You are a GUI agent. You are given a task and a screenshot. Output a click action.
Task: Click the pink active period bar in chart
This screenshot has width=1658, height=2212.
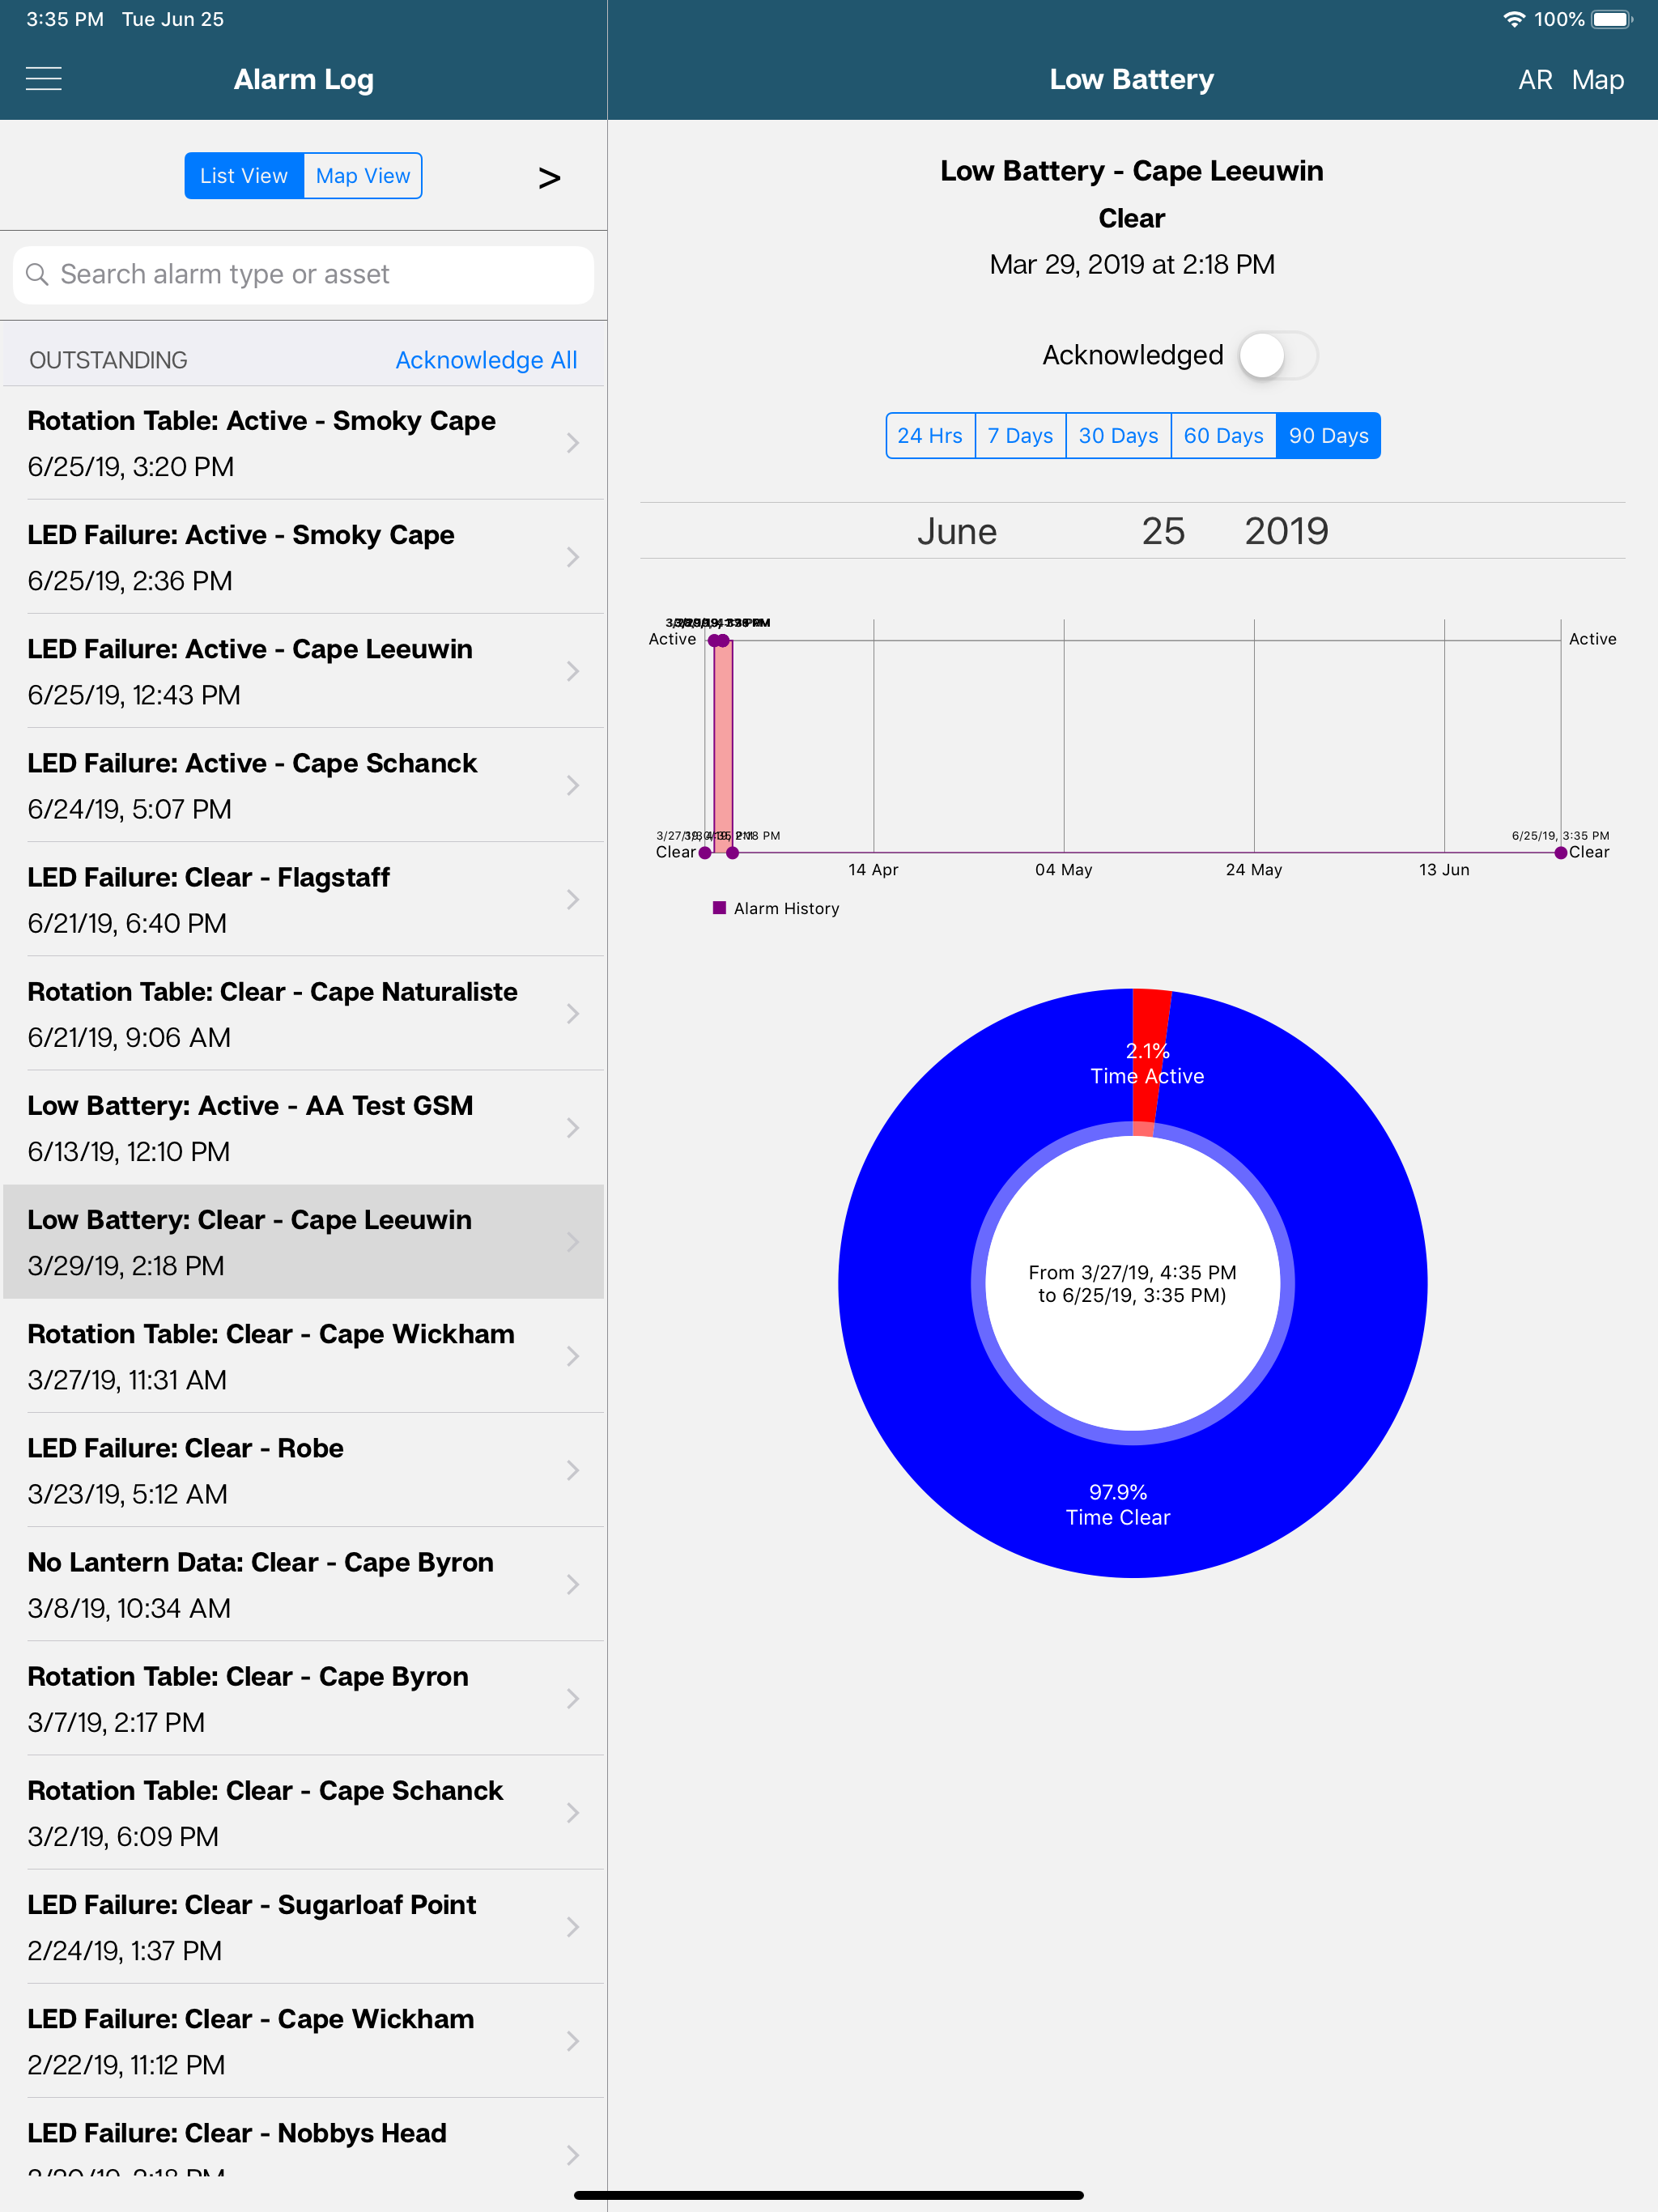(x=723, y=746)
